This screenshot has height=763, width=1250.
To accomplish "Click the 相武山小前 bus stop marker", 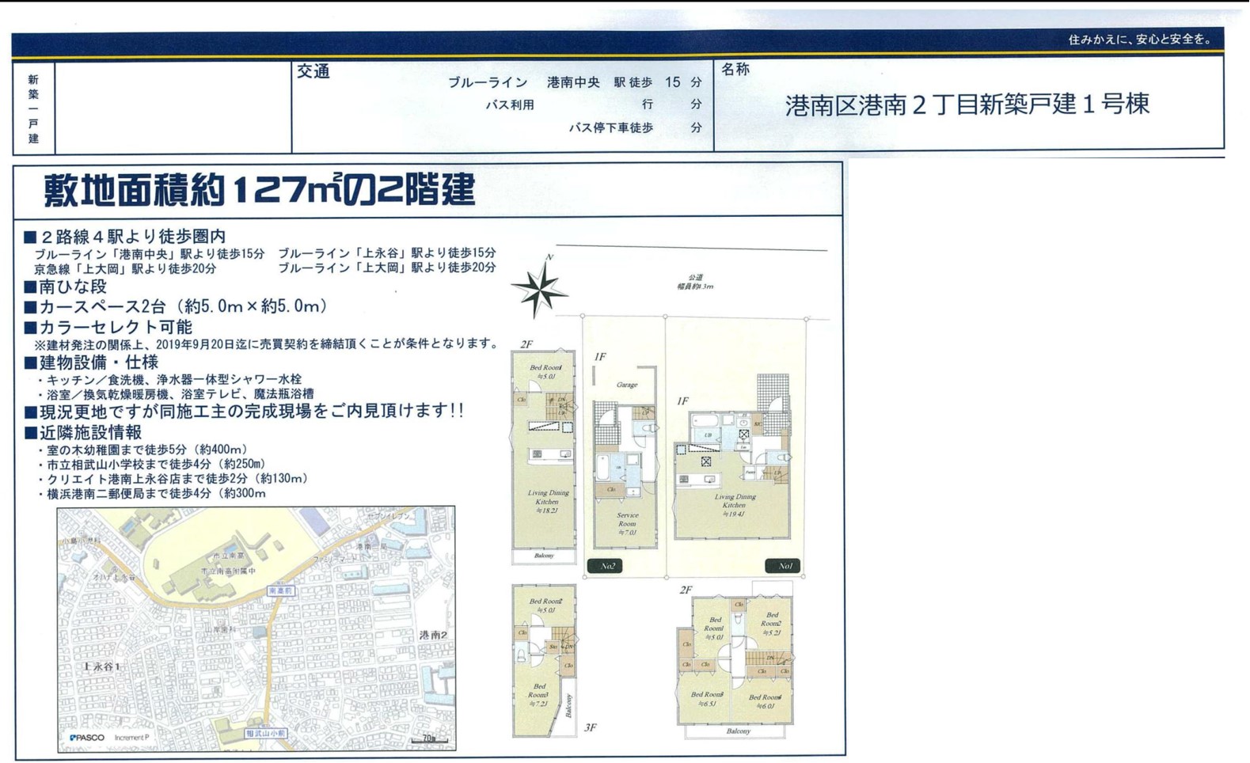I will [x=266, y=734].
